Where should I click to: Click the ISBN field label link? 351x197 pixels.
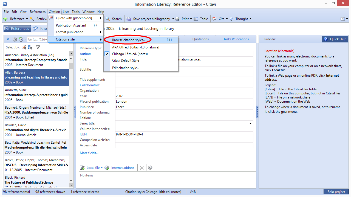click(x=83, y=134)
